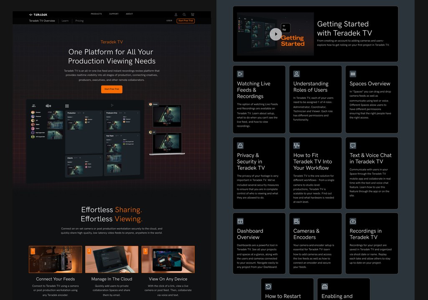Click the Teradek TV orange heading
The height and width of the screenshot is (300, 428).
pyautogui.click(x=112, y=42)
